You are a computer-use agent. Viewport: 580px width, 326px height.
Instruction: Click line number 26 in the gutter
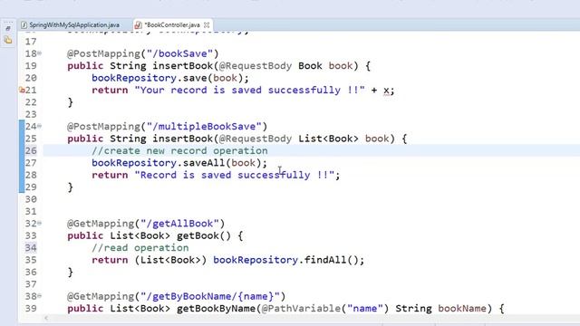[x=31, y=151]
